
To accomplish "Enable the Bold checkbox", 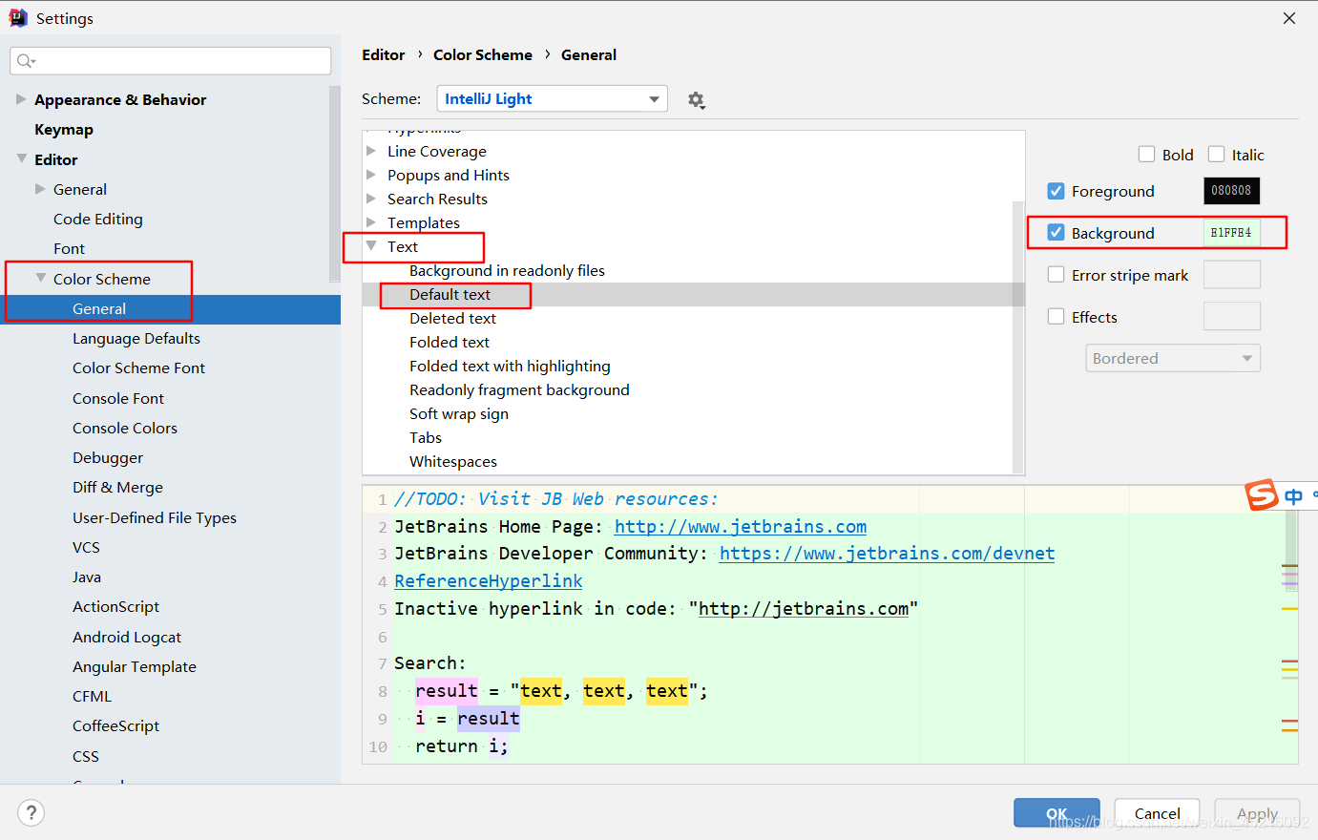I will pyautogui.click(x=1147, y=155).
